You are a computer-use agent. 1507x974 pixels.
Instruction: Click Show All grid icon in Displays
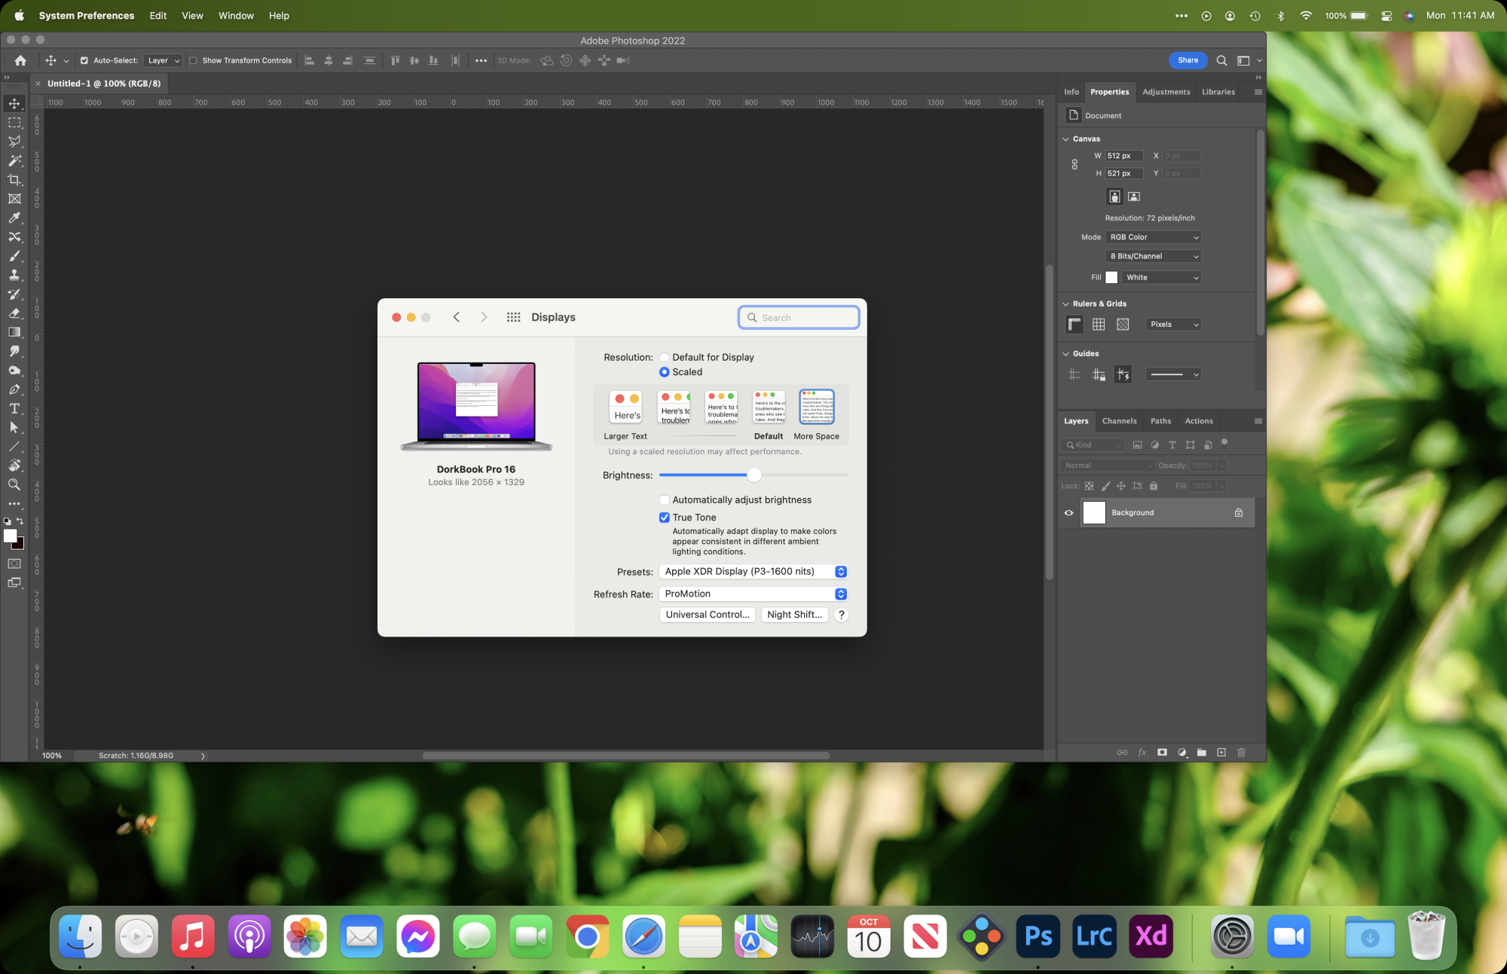coord(513,317)
